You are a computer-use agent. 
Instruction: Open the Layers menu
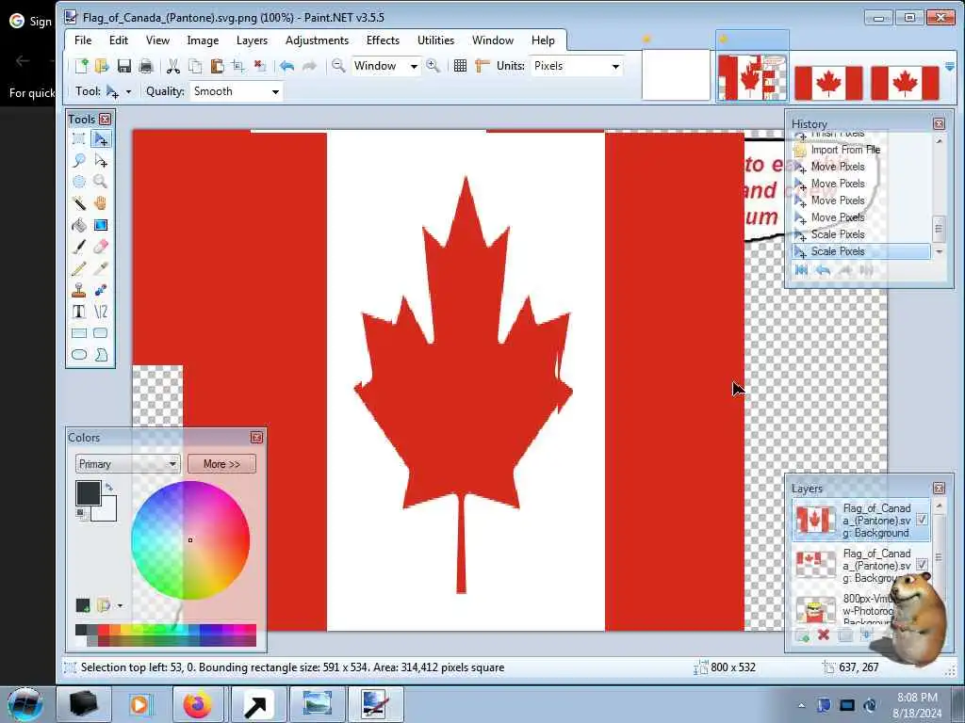click(252, 40)
